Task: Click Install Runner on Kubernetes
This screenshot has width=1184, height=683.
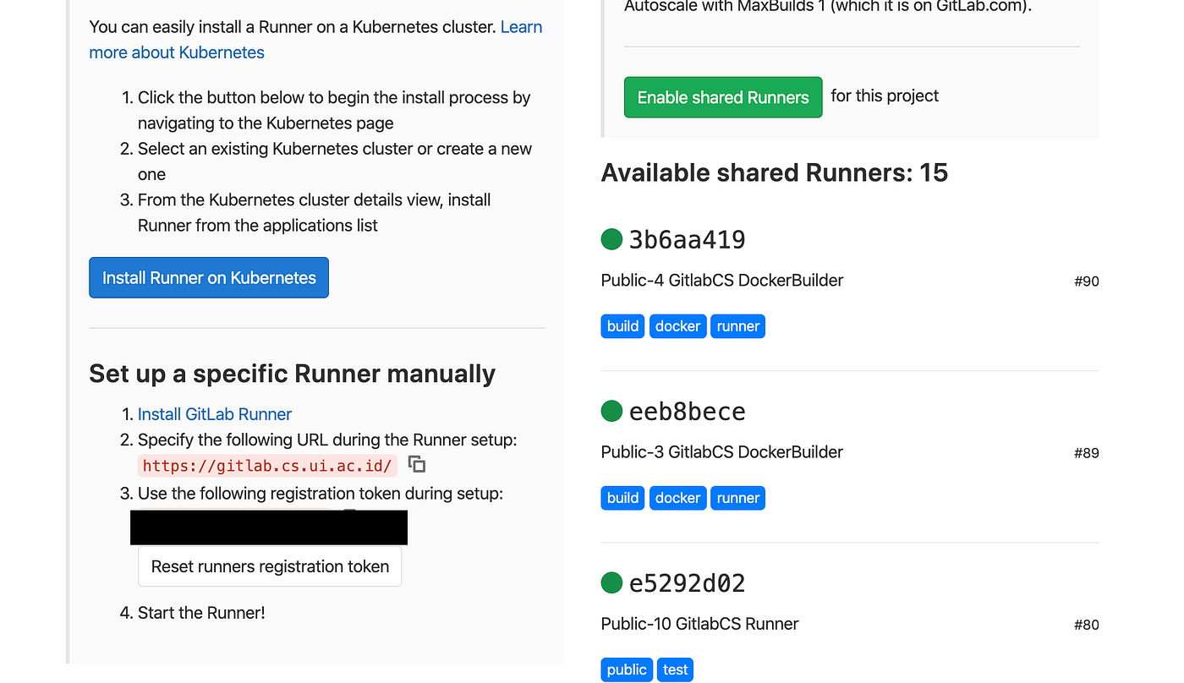Action: click(x=208, y=277)
